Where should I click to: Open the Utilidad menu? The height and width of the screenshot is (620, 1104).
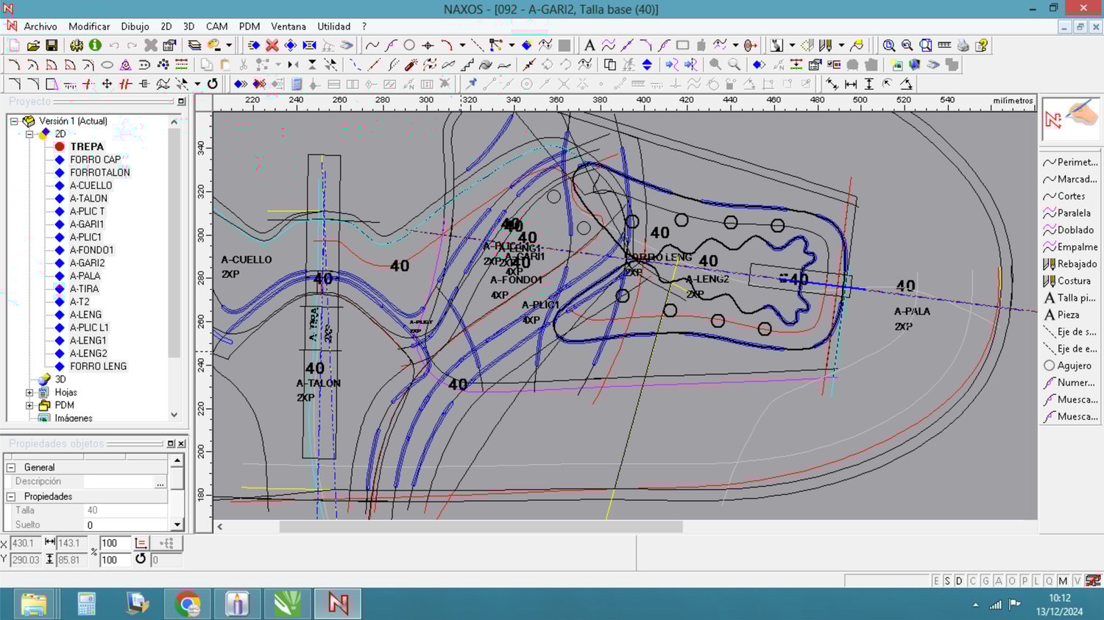point(333,26)
